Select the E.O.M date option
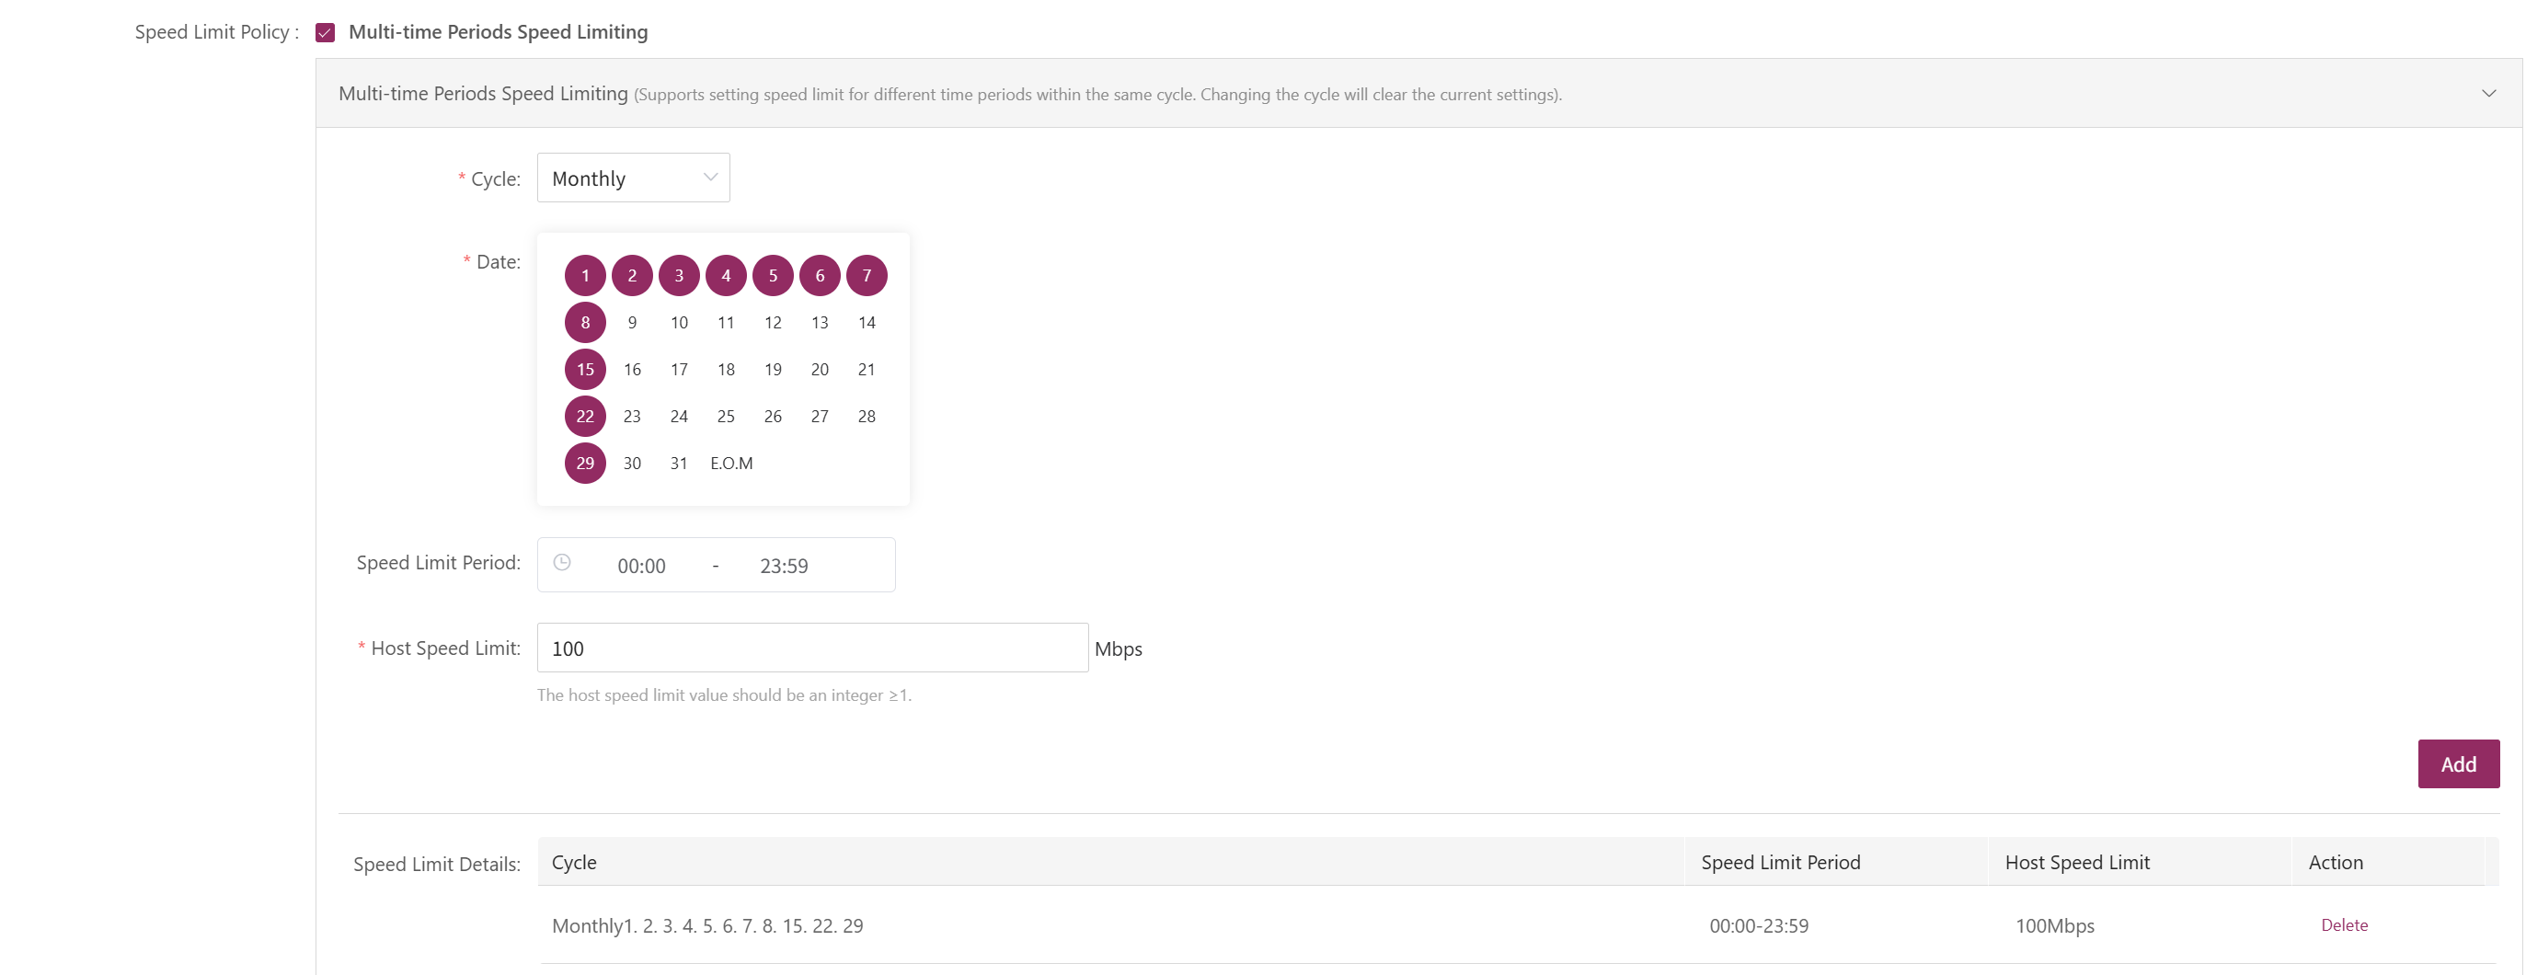Screen dimensions: 2526x975 (x=731, y=464)
